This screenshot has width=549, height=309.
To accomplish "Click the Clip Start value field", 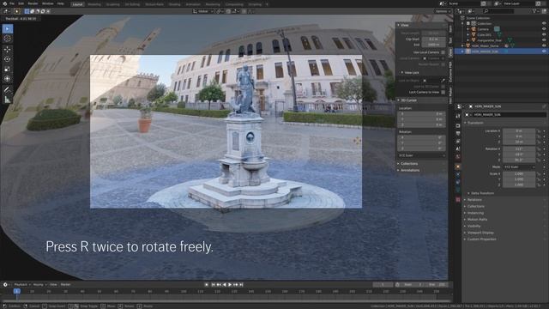I will tap(433, 39).
